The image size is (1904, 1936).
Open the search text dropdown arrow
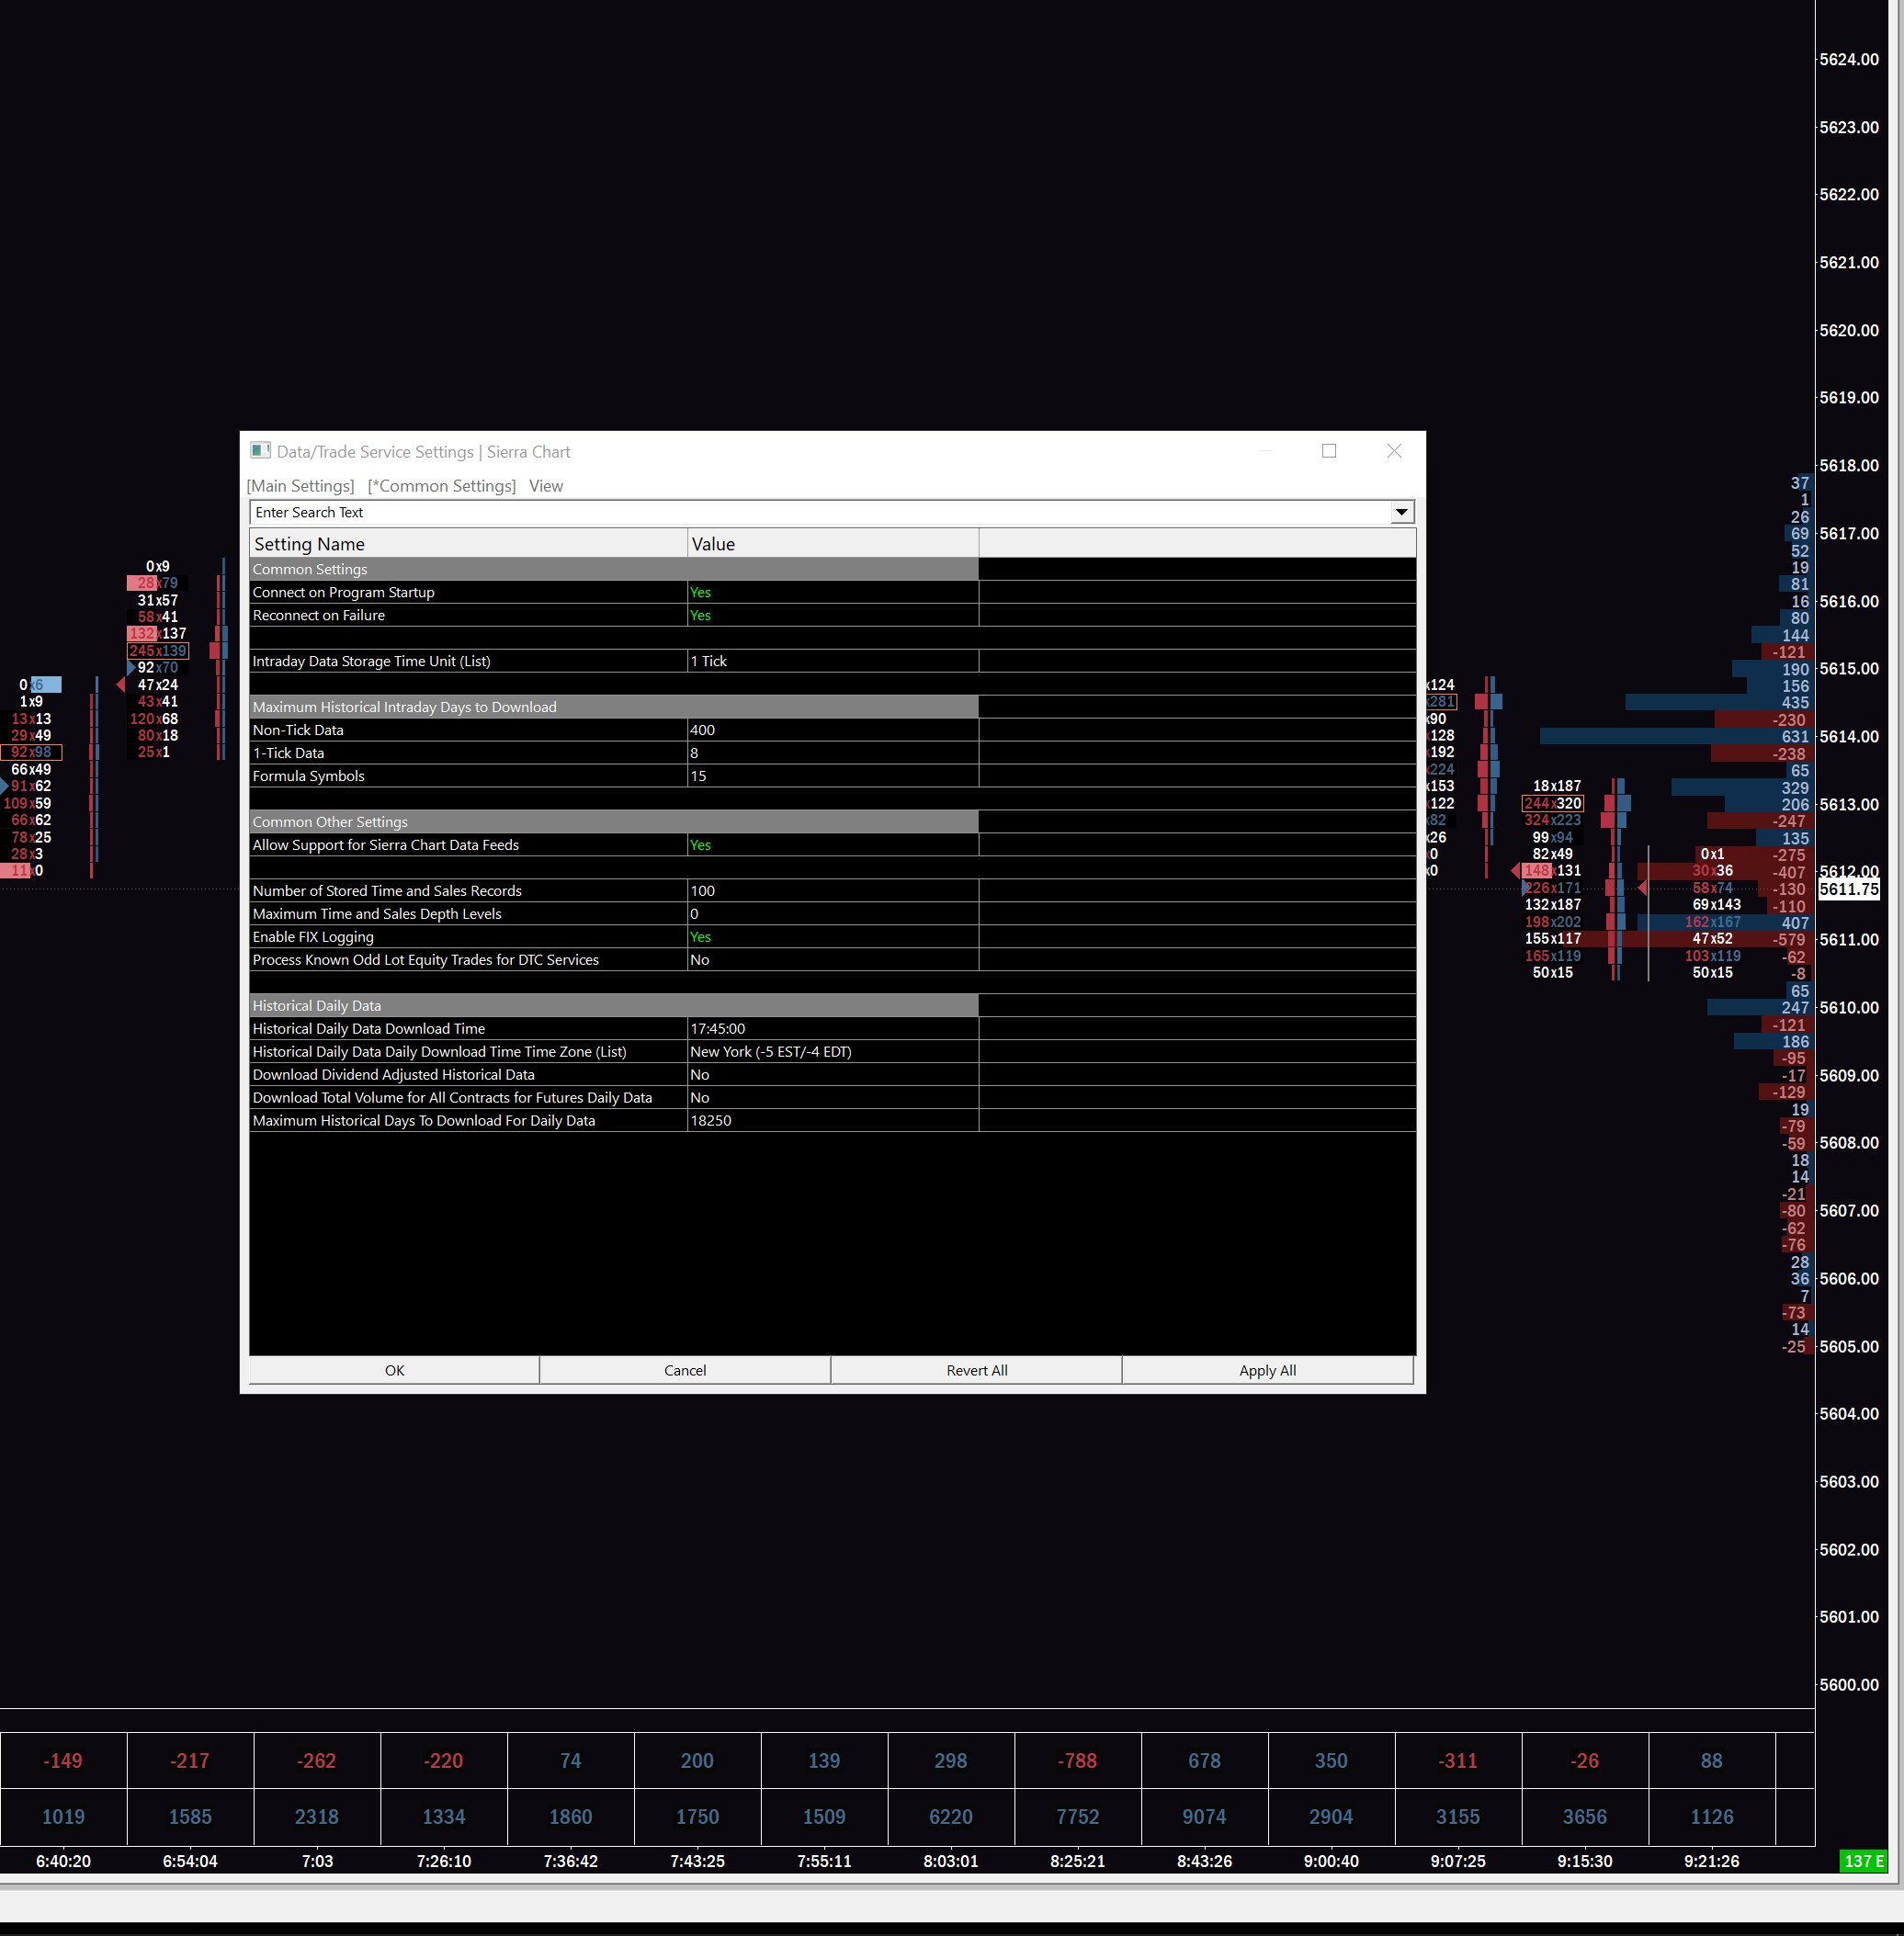coord(1401,512)
